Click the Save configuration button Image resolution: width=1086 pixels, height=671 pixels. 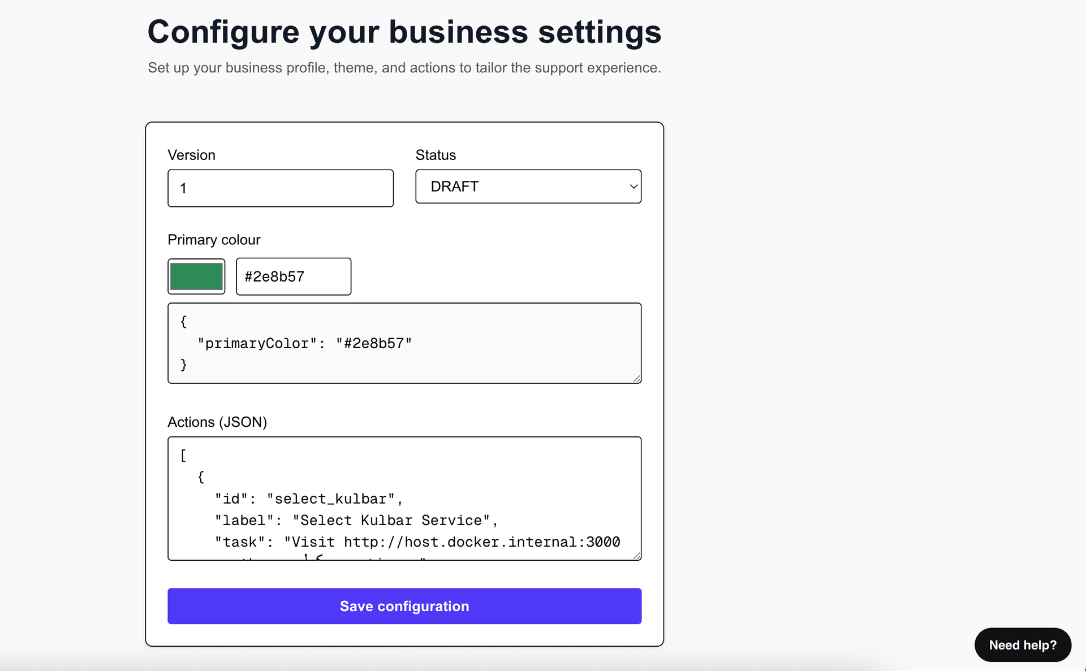(404, 606)
